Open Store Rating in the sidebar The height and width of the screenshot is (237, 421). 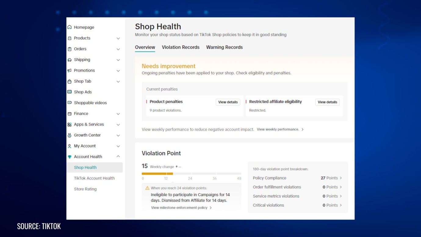point(85,189)
